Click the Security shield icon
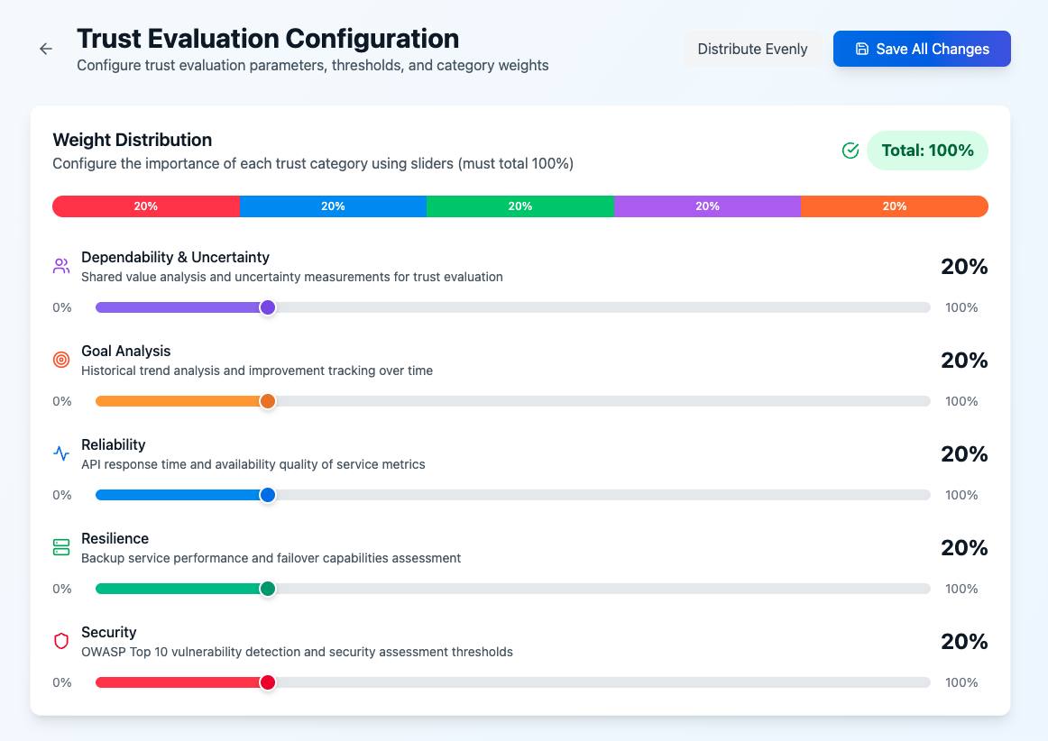This screenshot has width=1048, height=741. coord(60,640)
